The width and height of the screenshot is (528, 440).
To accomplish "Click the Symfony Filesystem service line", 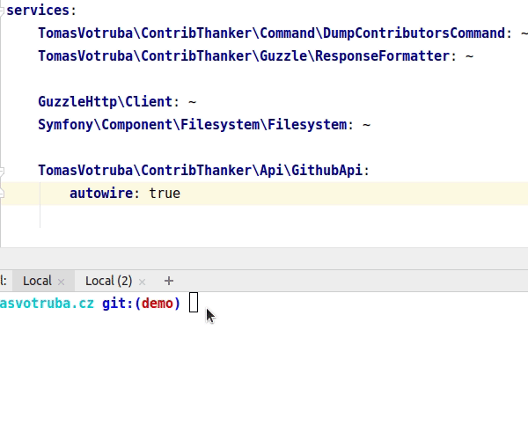I will (x=204, y=125).
